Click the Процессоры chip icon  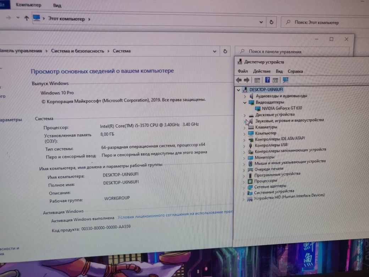click(x=250, y=181)
